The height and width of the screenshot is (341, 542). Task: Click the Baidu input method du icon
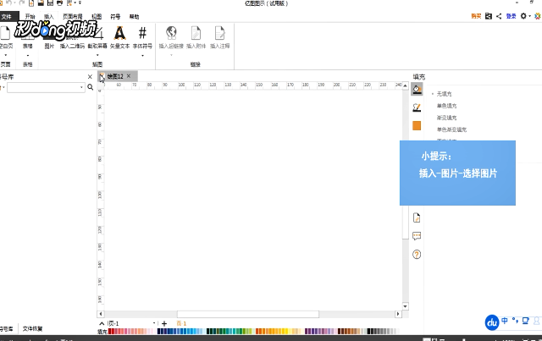(492, 322)
